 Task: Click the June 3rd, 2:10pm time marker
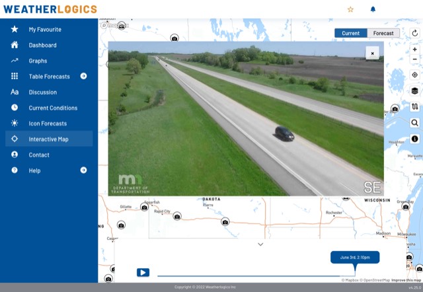coord(355,257)
